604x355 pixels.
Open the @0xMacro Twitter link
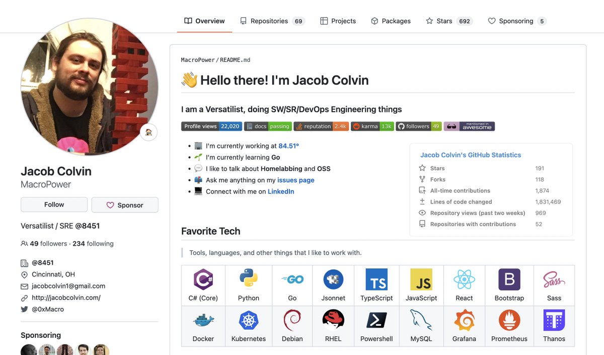(48, 309)
